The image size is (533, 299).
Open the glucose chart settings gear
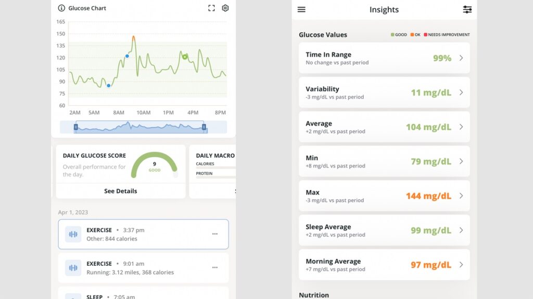[225, 8]
